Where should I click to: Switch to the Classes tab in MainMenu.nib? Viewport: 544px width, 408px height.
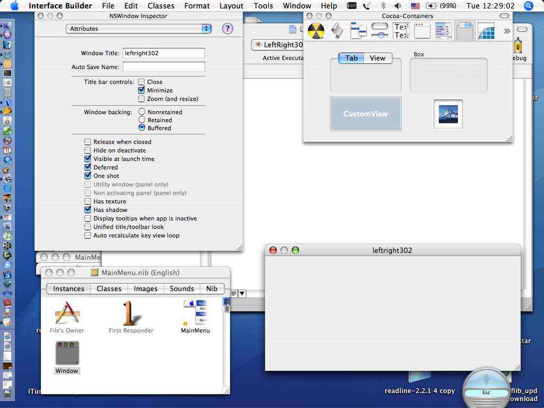109,288
